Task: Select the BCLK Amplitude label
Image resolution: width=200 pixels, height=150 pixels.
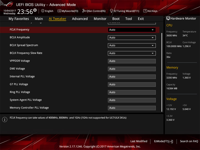Action: coord(20,37)
